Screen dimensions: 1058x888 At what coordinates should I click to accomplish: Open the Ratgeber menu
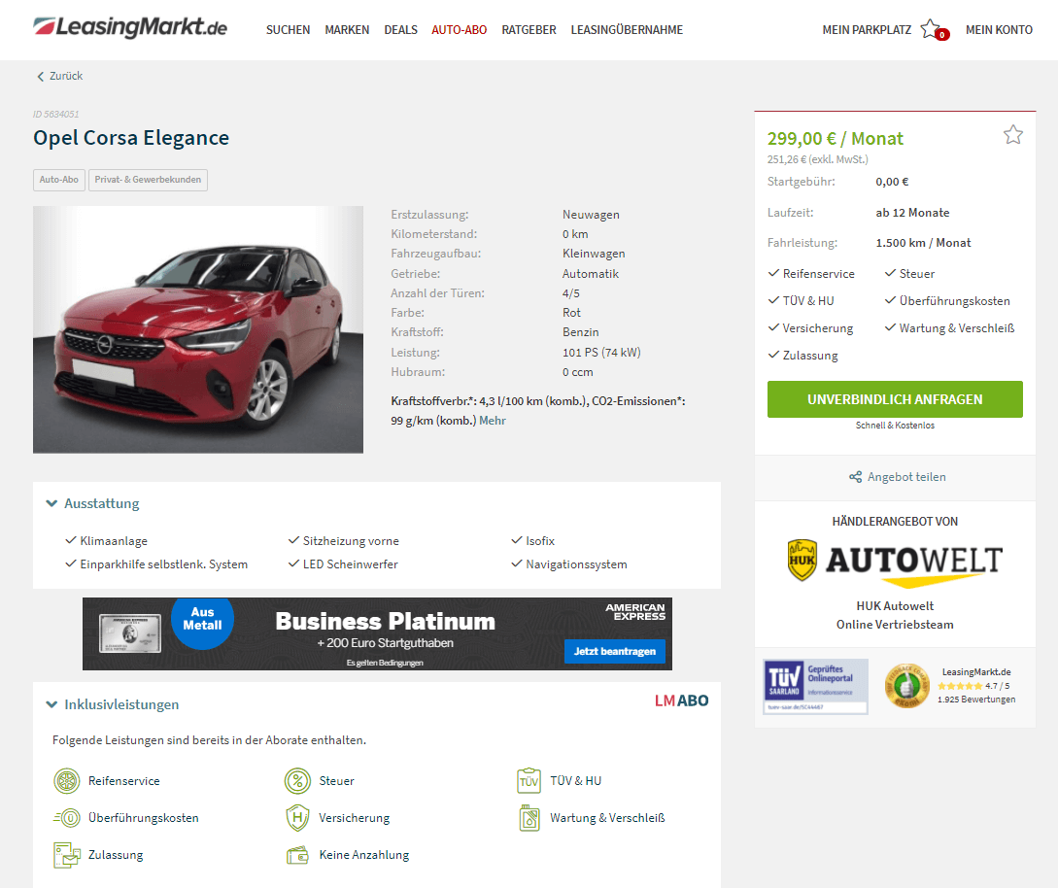click(x=529, y=30)
